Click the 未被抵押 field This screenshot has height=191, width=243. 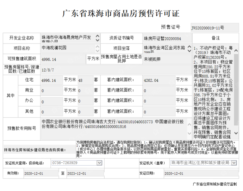point(167,59)
